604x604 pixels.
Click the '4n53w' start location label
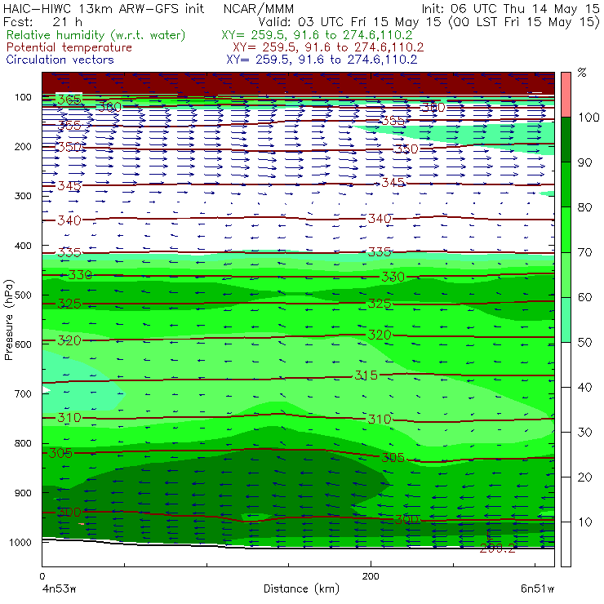[x=58, y=588]
